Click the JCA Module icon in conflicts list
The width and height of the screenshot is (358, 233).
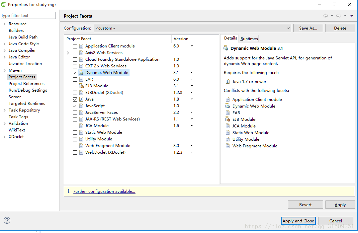click(x=227, y=126)
